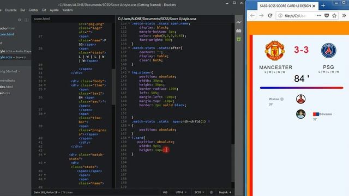349x196 pixels.
Task: Close the SASS-SCSS SCORE CARD tab
Action: pos(314,6)
